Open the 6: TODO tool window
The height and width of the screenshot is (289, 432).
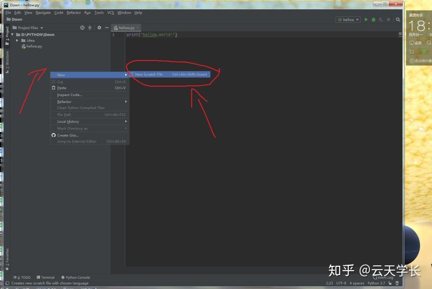[22, 277]
